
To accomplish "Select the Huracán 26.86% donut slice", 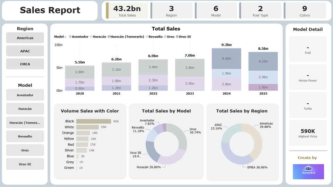I will pyautogui.click(x=172, y=158).
